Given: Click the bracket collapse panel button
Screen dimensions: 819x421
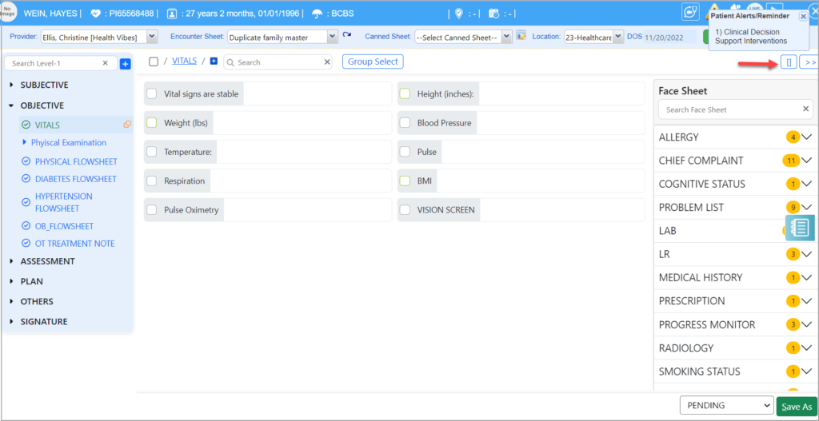Looking at the screenshot, I should 788,62.
